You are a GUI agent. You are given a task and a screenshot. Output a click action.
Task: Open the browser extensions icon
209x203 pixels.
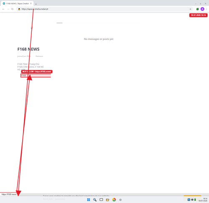197,9
